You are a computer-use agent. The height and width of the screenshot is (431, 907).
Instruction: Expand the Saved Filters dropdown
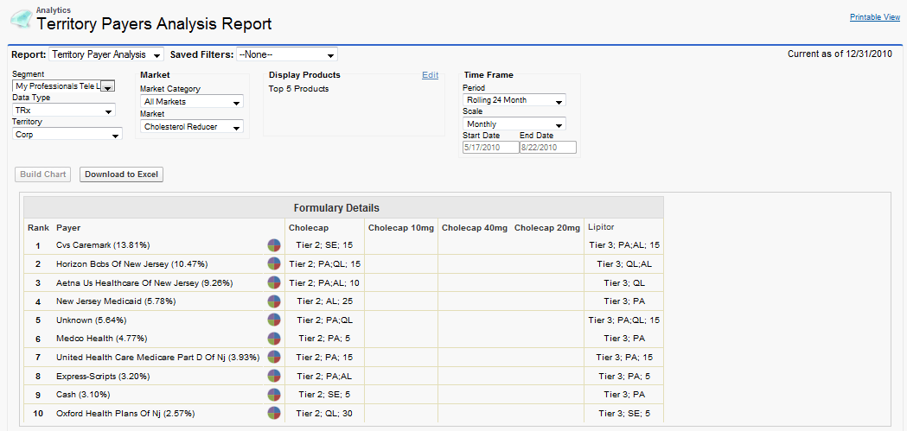[x=286, y=54]
